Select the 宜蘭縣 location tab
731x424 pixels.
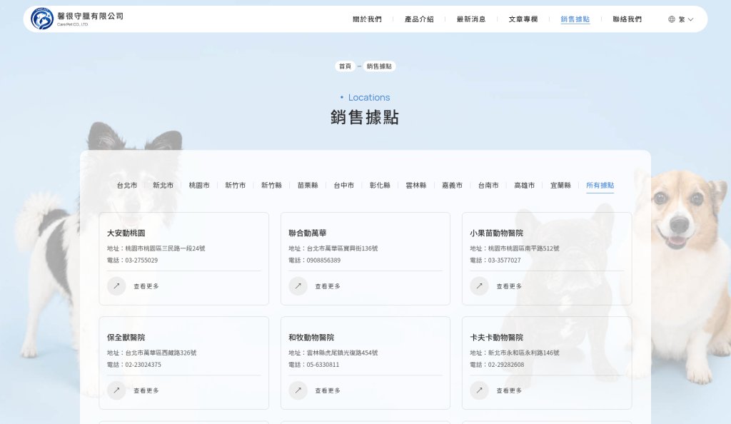[x=560, y=185]
